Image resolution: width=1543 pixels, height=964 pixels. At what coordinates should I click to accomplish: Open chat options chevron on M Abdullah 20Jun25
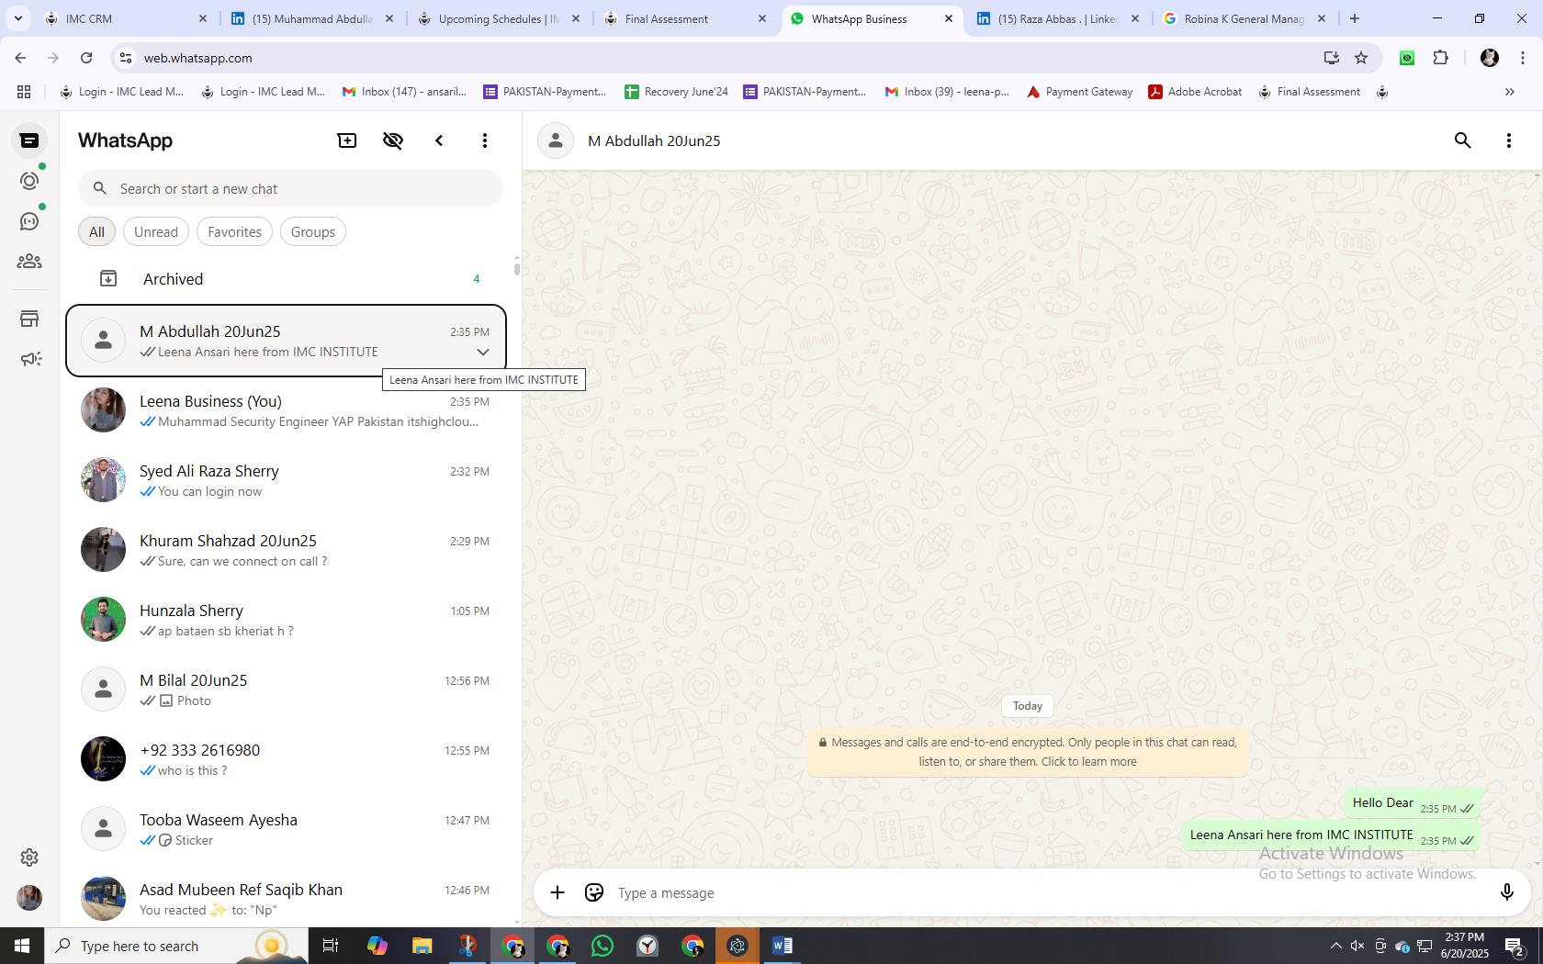click(x=482, y=353)
